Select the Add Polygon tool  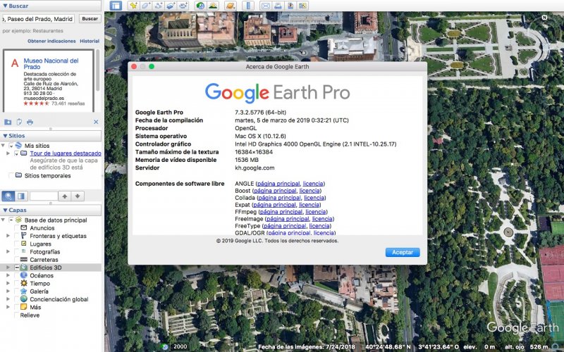coord(146,6)
